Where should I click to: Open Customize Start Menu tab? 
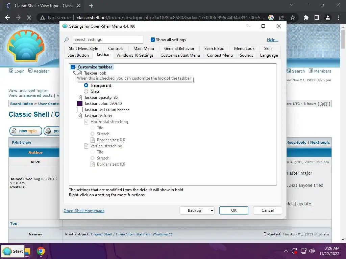point(180,55)
